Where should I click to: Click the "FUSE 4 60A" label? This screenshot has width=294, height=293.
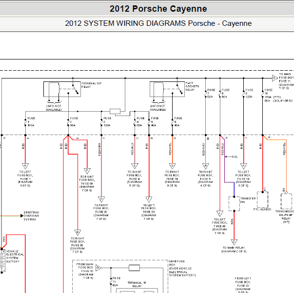coord(140,122)
